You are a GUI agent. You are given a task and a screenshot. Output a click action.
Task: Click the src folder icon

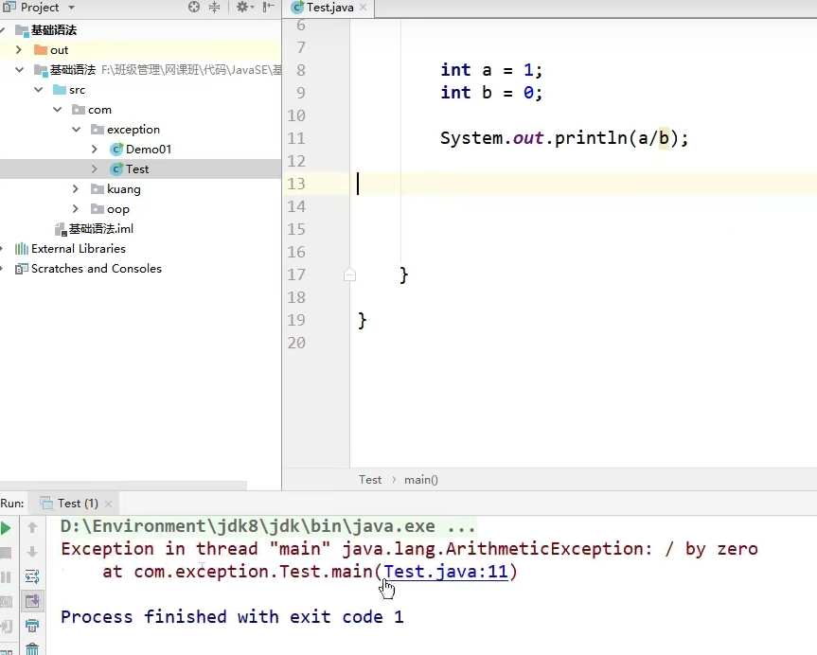[x=60, y=90]
